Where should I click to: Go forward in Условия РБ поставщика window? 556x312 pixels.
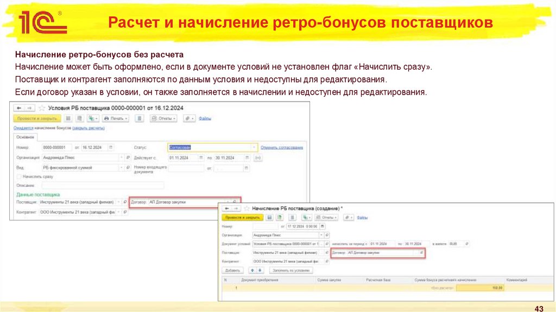(29, 108)
